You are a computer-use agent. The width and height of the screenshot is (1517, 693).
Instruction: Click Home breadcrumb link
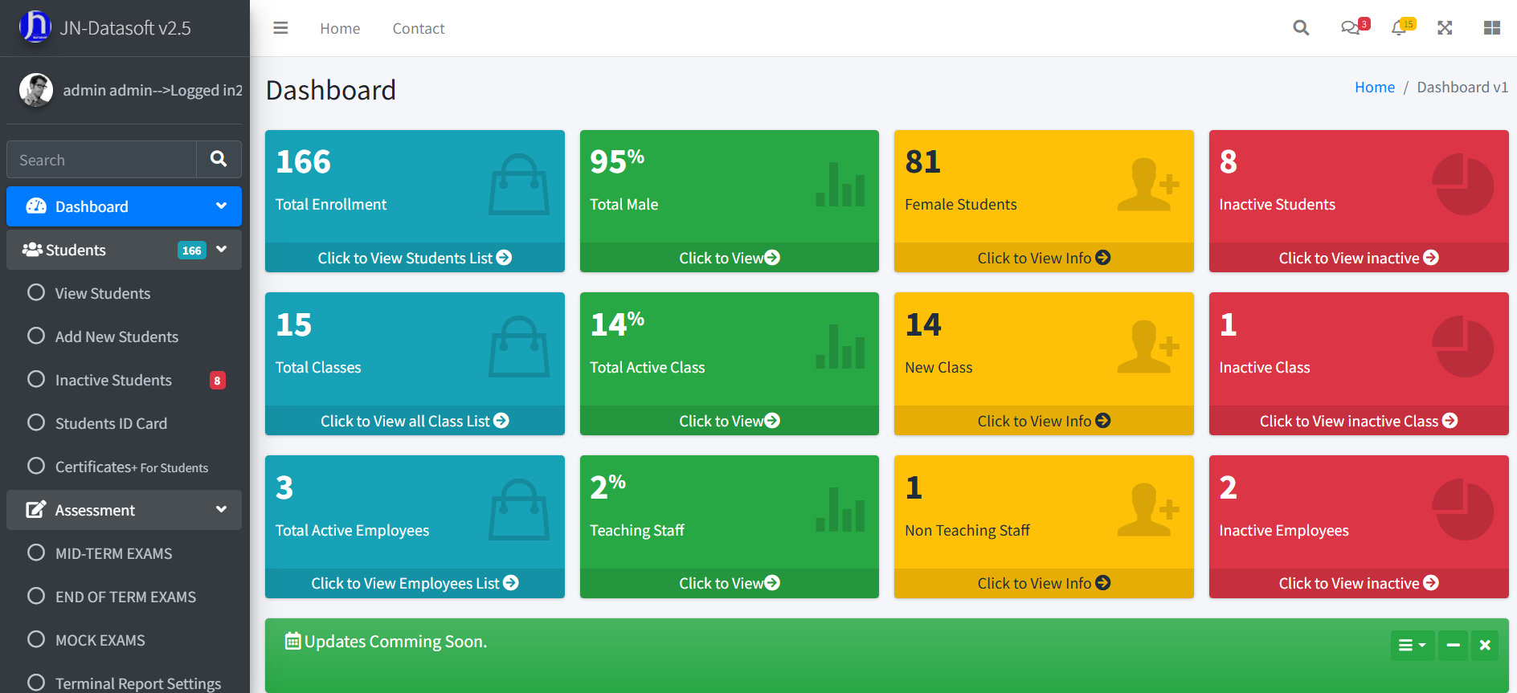[1374, 88]
